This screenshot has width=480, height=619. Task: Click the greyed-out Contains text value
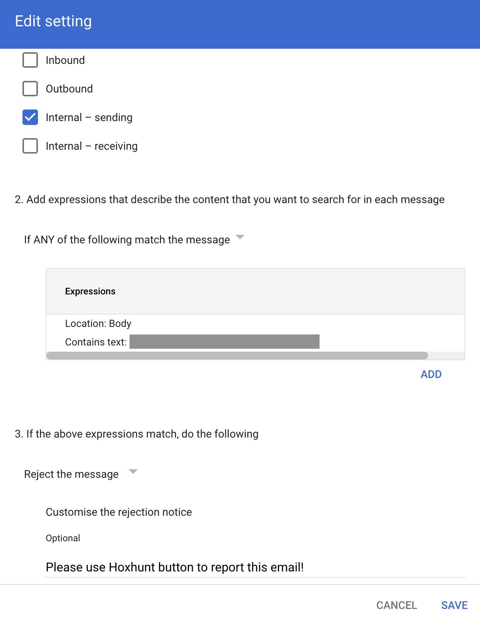point(224,342)
